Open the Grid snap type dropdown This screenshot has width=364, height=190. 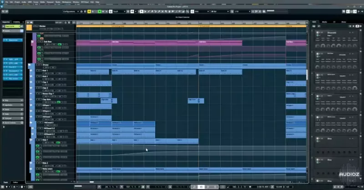click(x=202, y=11)
